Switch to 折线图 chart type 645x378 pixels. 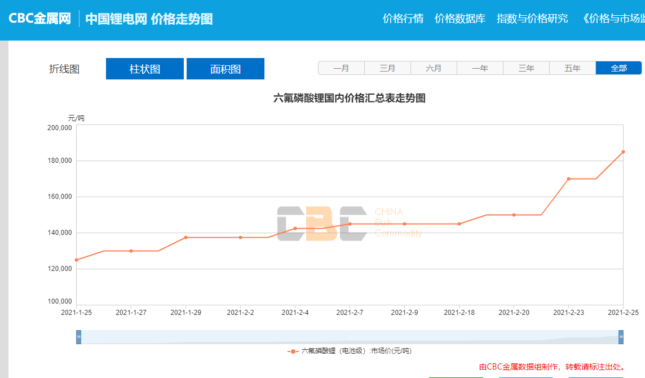tap(64, 69)
